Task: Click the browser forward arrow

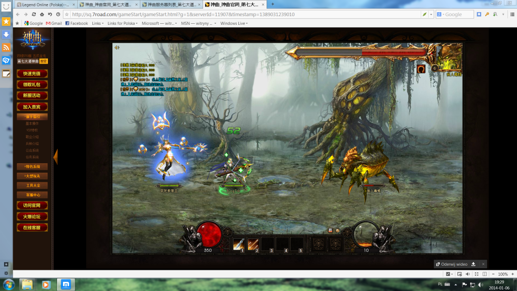Action: 26,15
